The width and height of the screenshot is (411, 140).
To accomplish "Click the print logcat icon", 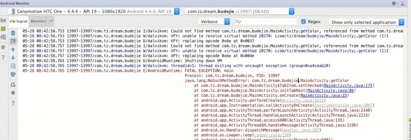I will point(13,74).
